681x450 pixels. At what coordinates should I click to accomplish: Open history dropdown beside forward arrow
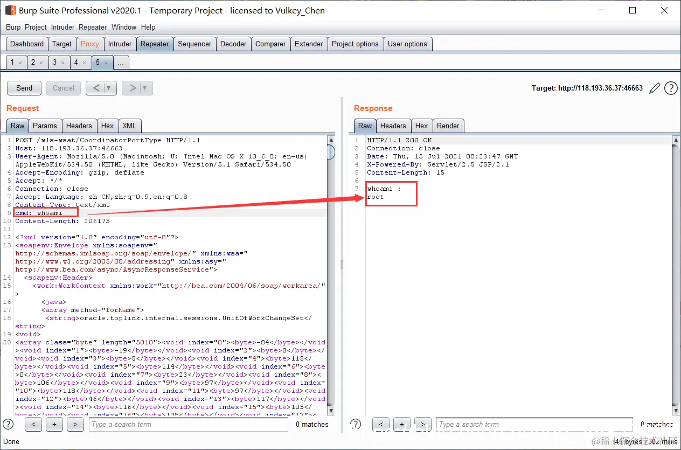[145, 88]
